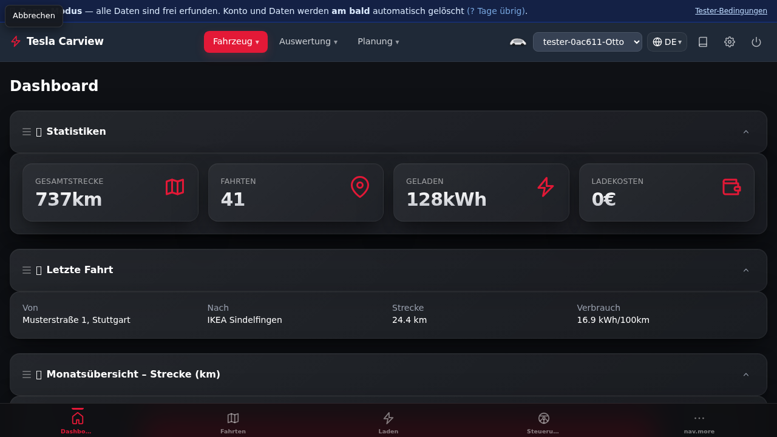Open the Planung menu
The image size is (777, 437).
pyautogui.click(x=378, y=42)
